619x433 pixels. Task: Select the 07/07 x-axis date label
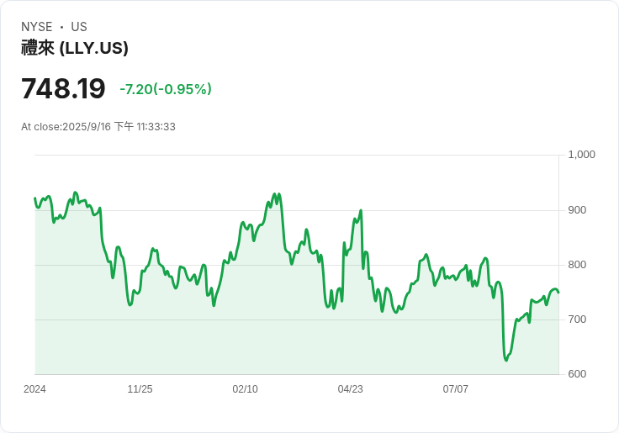point(455,389)
